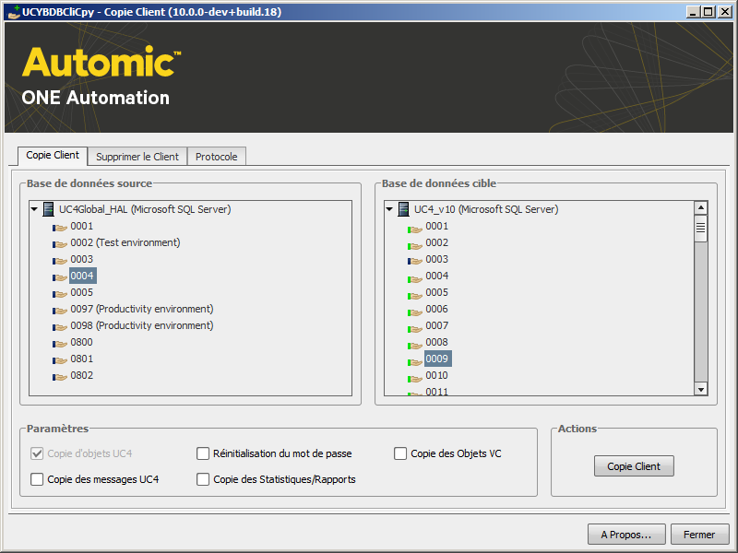Collapse the UC4Global_HAL source tree node
738x553 pixels.
pos(34,209)
